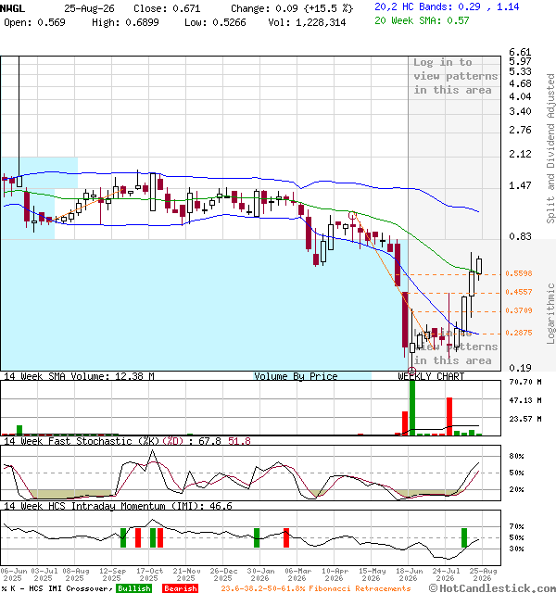Click the tall red volume bar near 24-Jul
This screenshot has height=593, width=556.
(x=449, y=416)
